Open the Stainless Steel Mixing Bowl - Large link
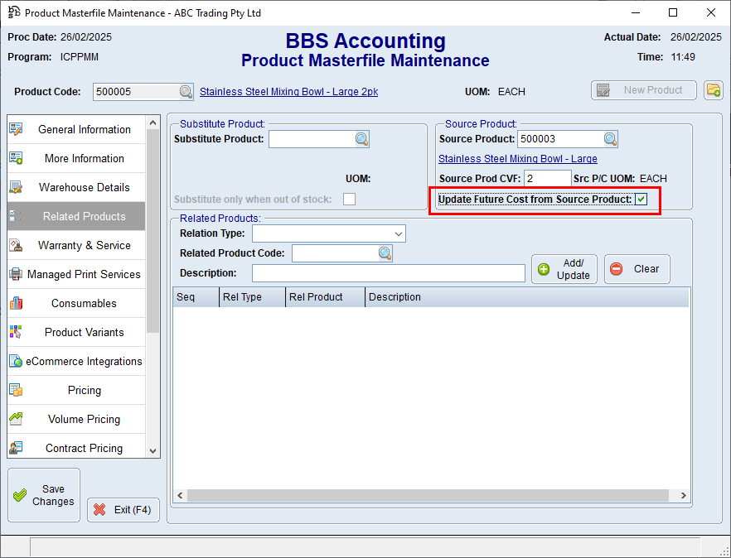The height and width of the screenshot is (558, 731). click(517, 159)
